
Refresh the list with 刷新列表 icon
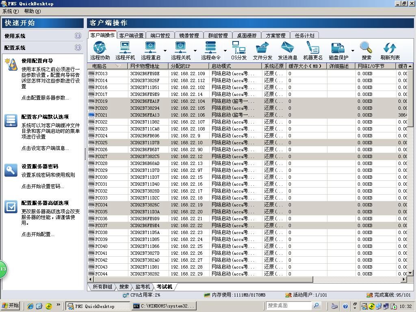(x=390, y=48)
